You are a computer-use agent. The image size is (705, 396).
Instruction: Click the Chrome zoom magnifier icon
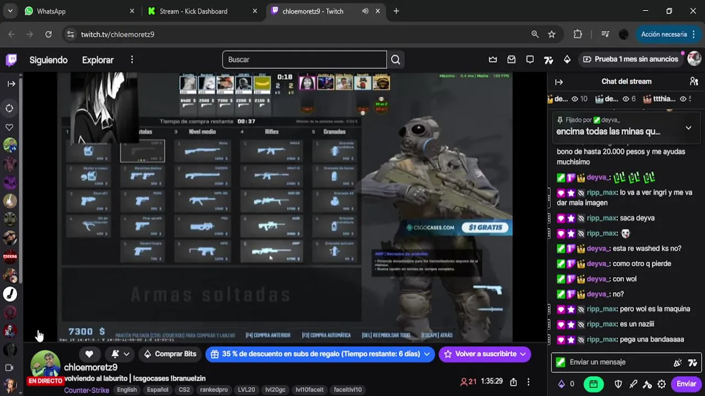[x=535, y=34]
